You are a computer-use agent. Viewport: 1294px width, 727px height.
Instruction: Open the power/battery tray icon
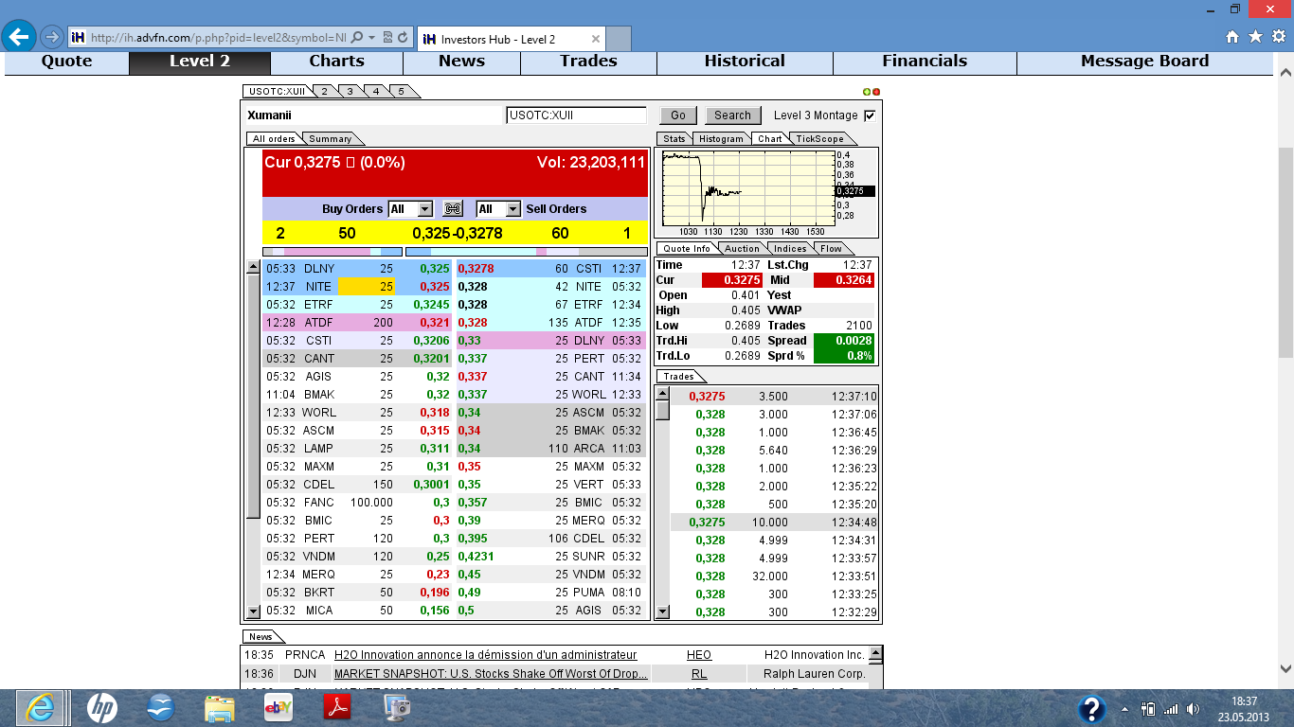point(1149,709)
